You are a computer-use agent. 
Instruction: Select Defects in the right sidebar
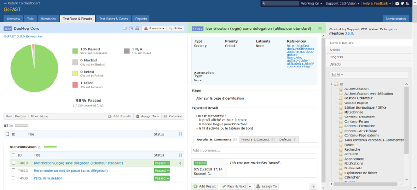coord(369,64)
